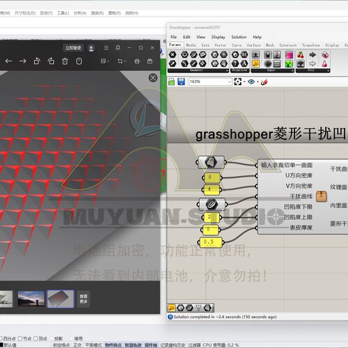This screenshot has height=348, width=348.
Task: Open the image edit dropdown in viewer
Action: 105,61
